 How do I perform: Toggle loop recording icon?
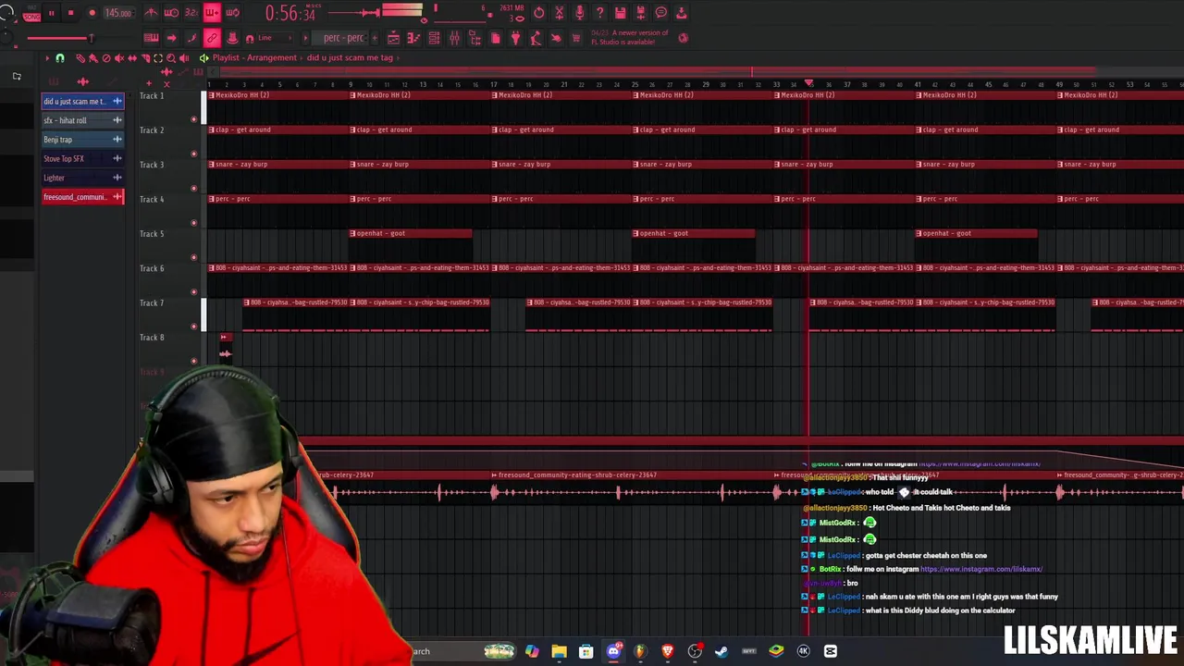(x=232, y=13)
